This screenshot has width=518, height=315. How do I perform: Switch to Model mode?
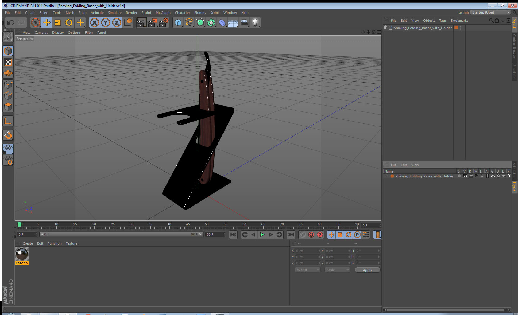coord(8,51)
